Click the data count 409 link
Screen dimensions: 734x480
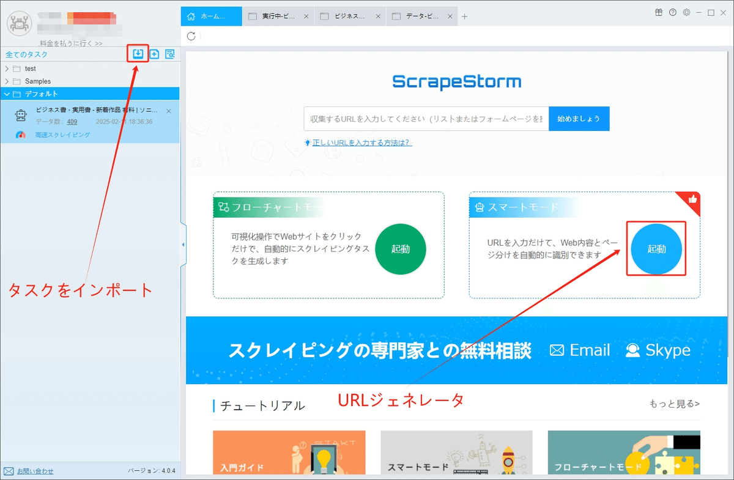[x=72, y=122]
